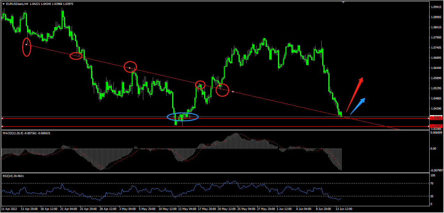444x213 pixels.
Task: Click the blue upward arrow annotation
Action: point(358,106)
